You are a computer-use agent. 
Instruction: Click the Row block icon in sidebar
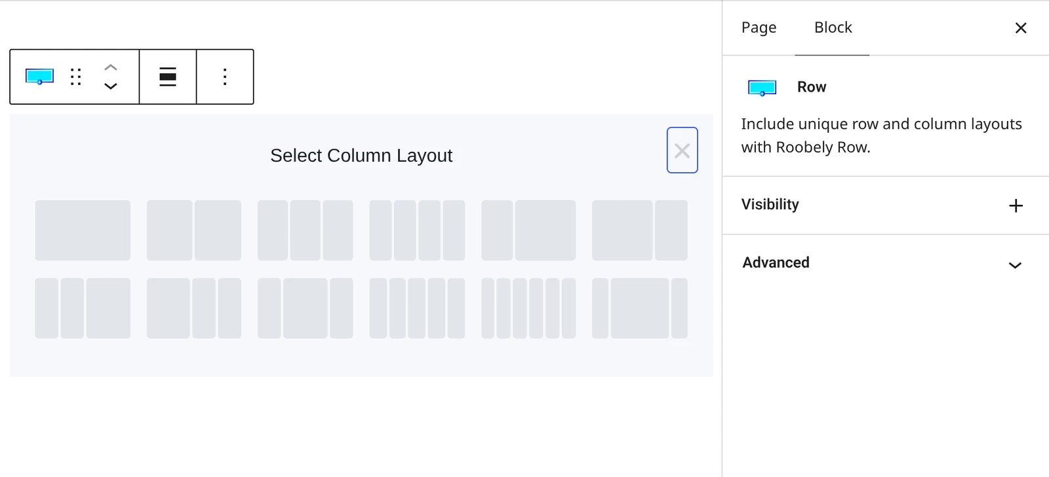pos(762,88)
